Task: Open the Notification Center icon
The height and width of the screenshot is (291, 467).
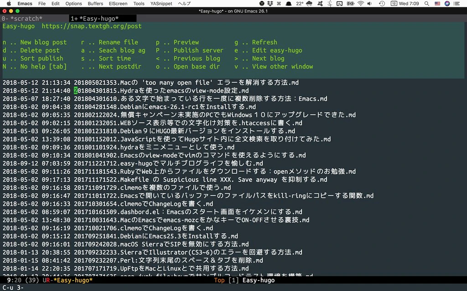Action: (456, 4)
